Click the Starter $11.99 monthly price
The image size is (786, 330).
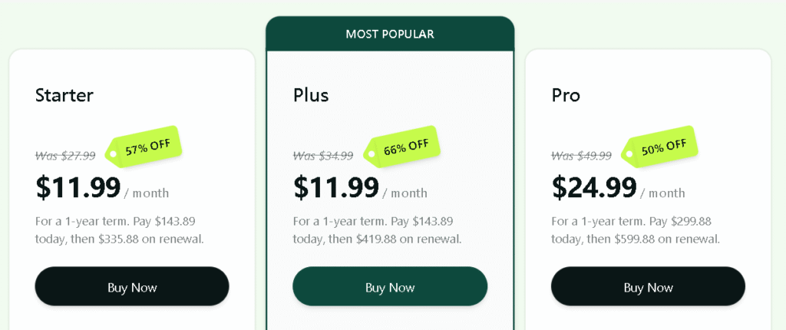point(78,187)
